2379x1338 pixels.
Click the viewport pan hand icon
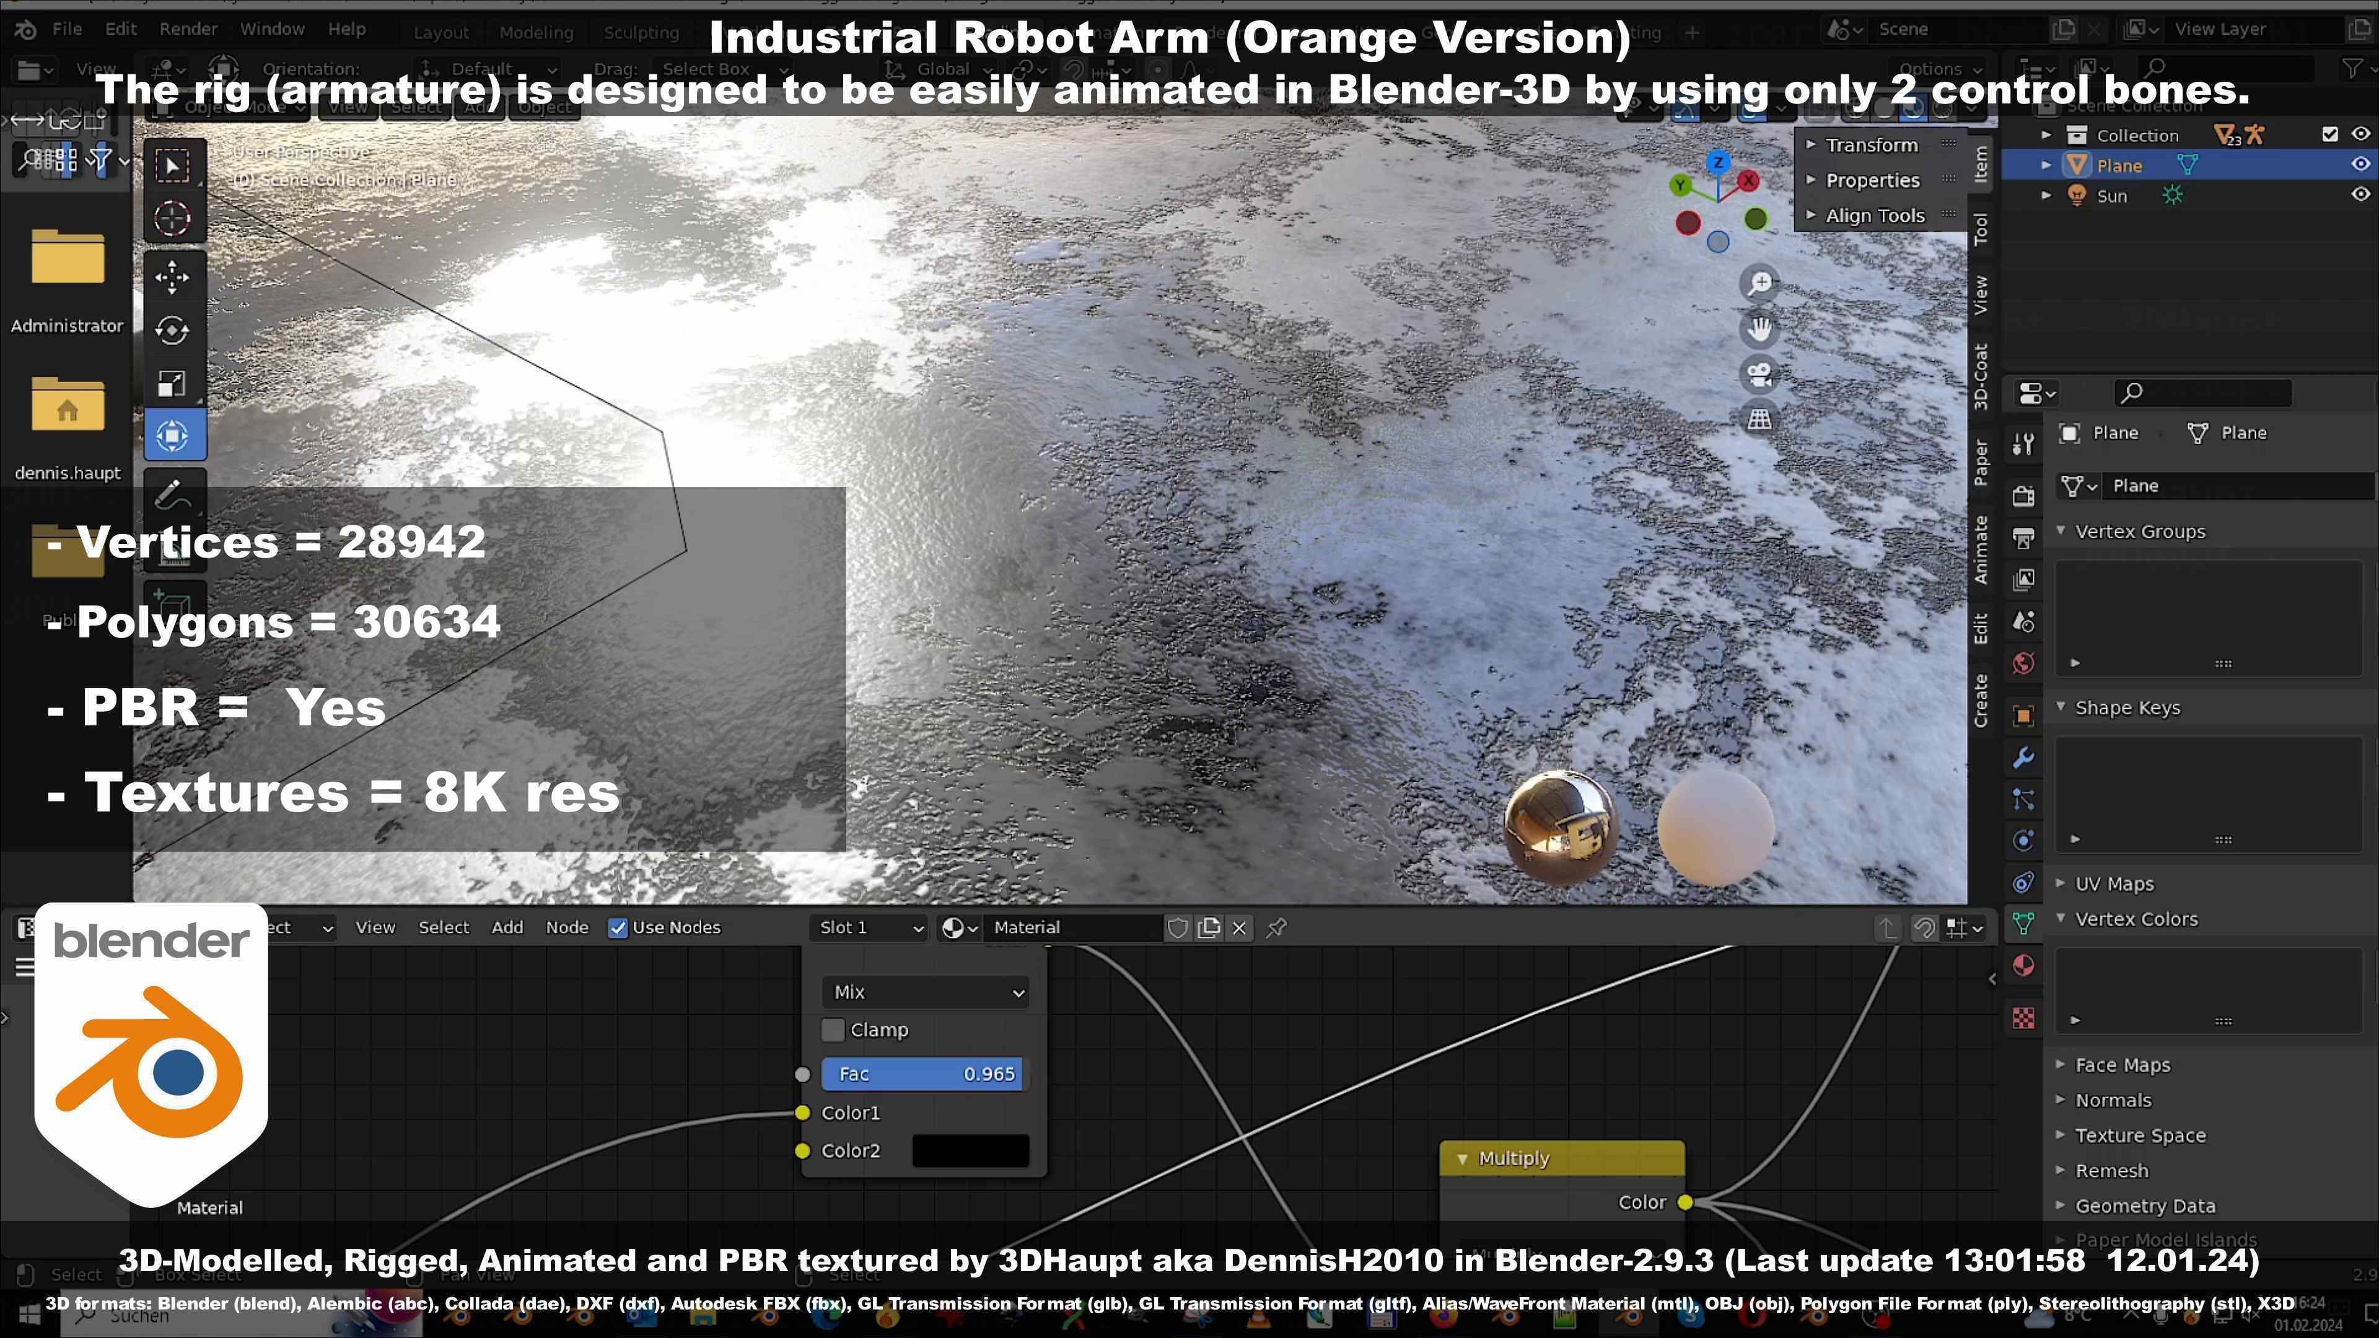click(1759, 329)
